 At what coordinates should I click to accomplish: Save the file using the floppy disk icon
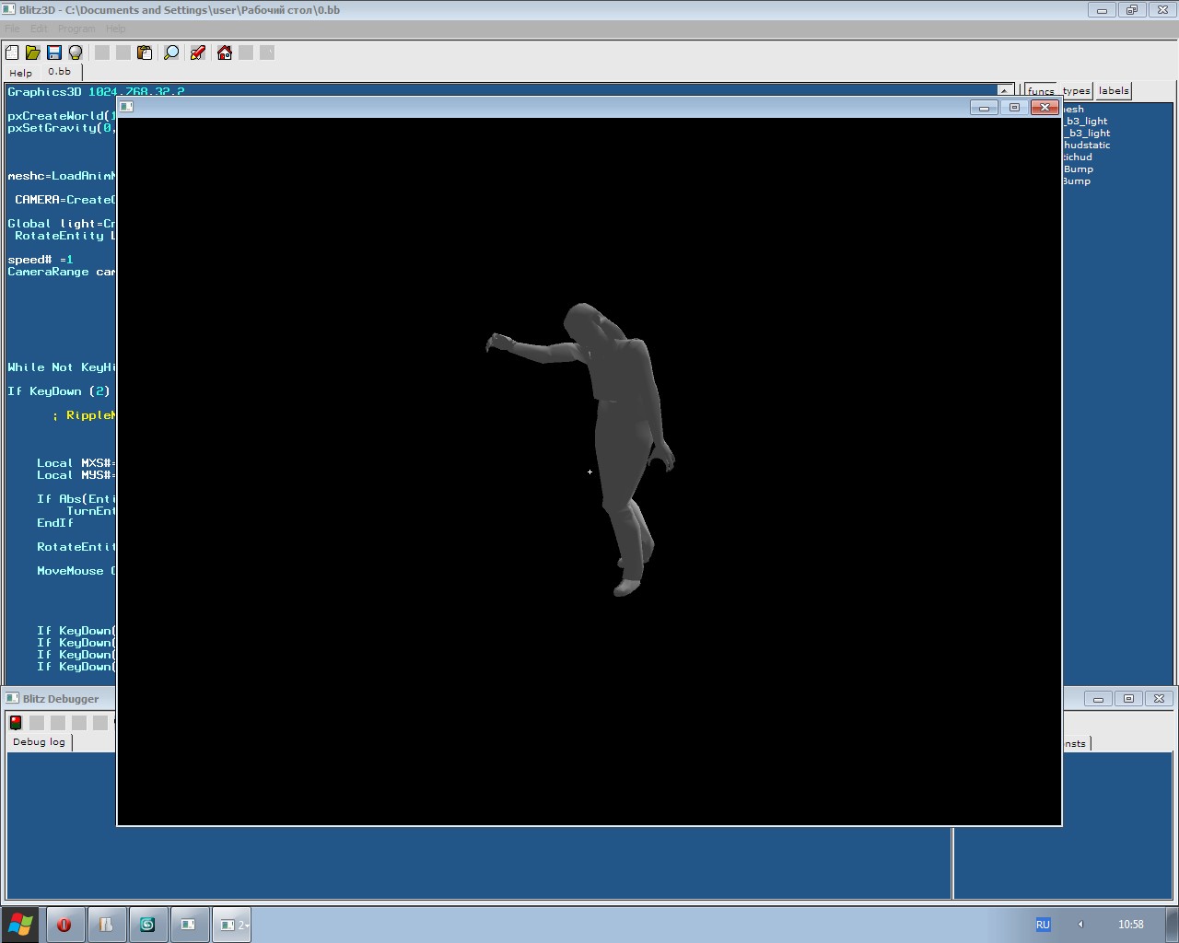(53, 52)
